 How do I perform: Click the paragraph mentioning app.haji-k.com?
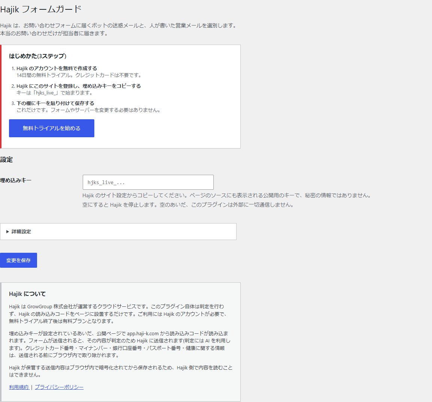[x=119, y=344]
